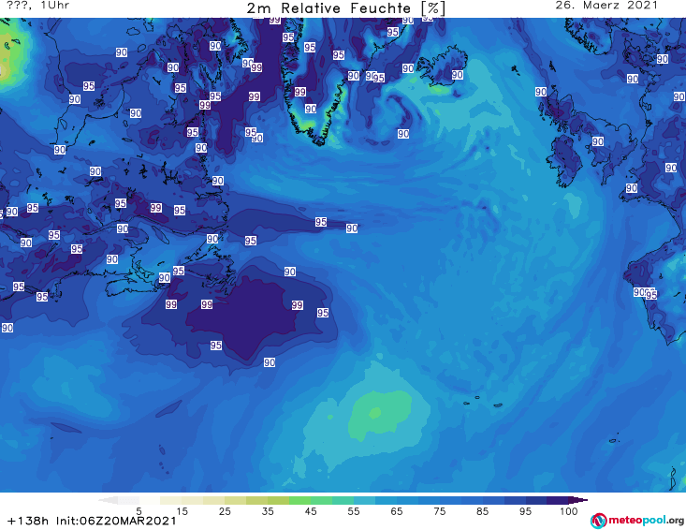Click the legend value '15'
The height and width of the screenshot is (530, 686).
(182, 511)
